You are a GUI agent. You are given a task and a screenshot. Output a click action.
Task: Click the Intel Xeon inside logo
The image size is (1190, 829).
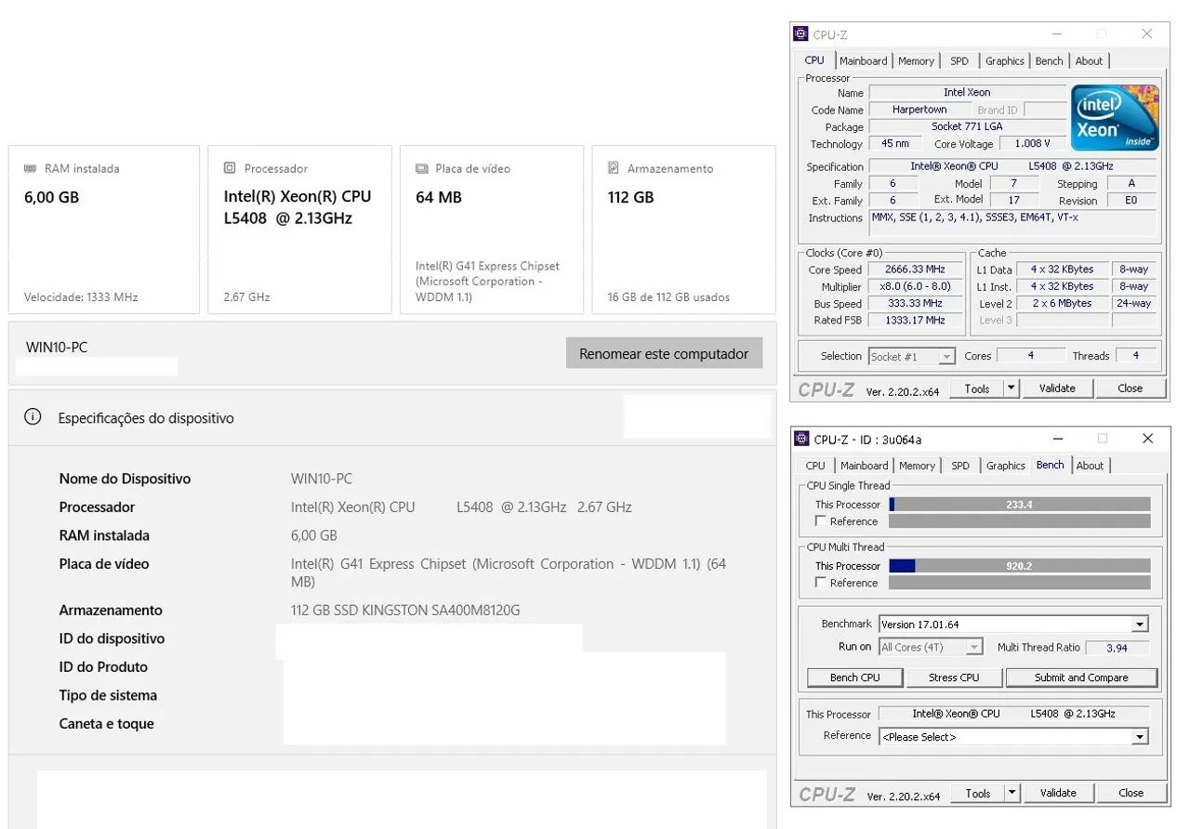pos(1115,117)
